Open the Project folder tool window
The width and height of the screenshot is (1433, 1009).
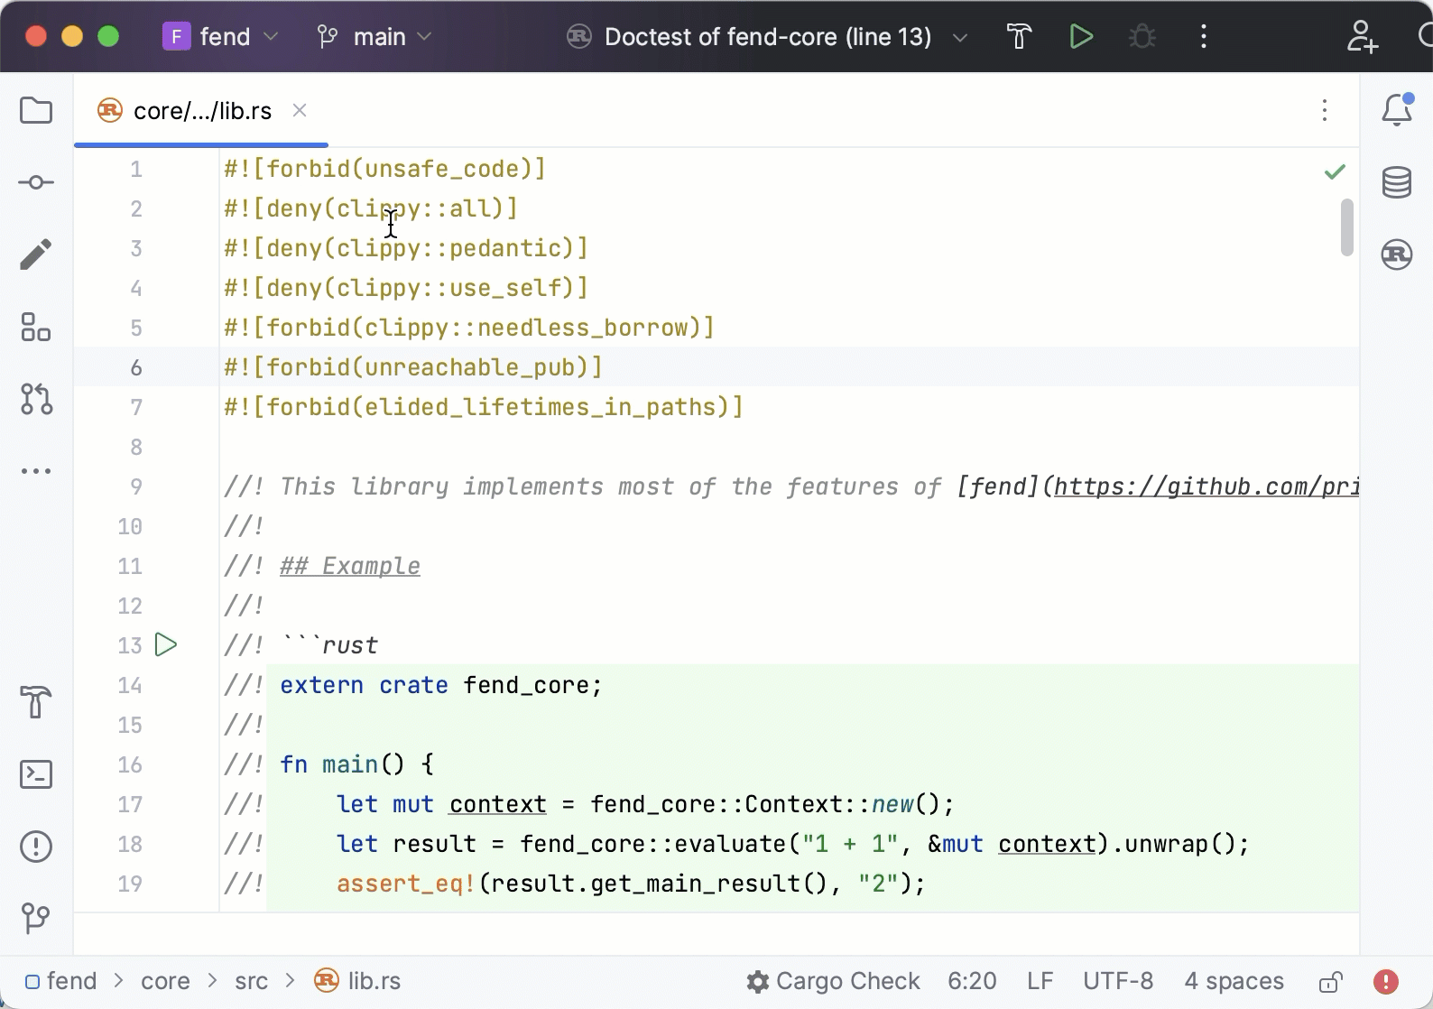(36, 111)
